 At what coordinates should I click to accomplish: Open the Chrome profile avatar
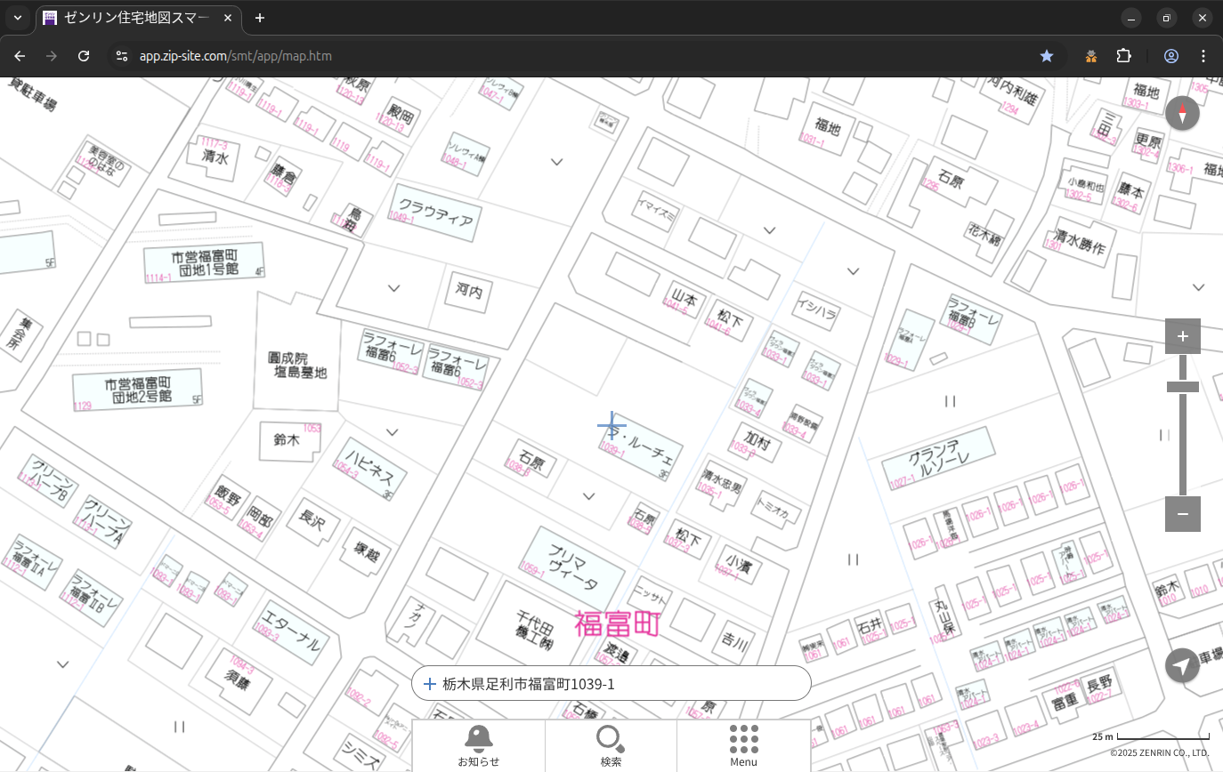coord(1170,56)
